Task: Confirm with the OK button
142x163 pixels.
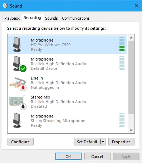Action: [68, 157]
